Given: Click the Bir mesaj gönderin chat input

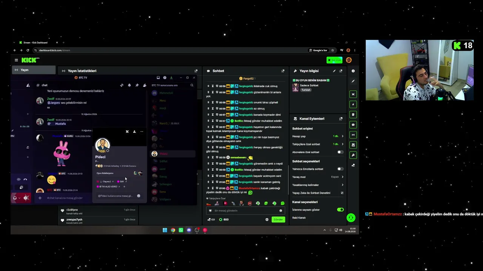Looking at the screenshot, I should pyautogui.click(x=245, y=211).
